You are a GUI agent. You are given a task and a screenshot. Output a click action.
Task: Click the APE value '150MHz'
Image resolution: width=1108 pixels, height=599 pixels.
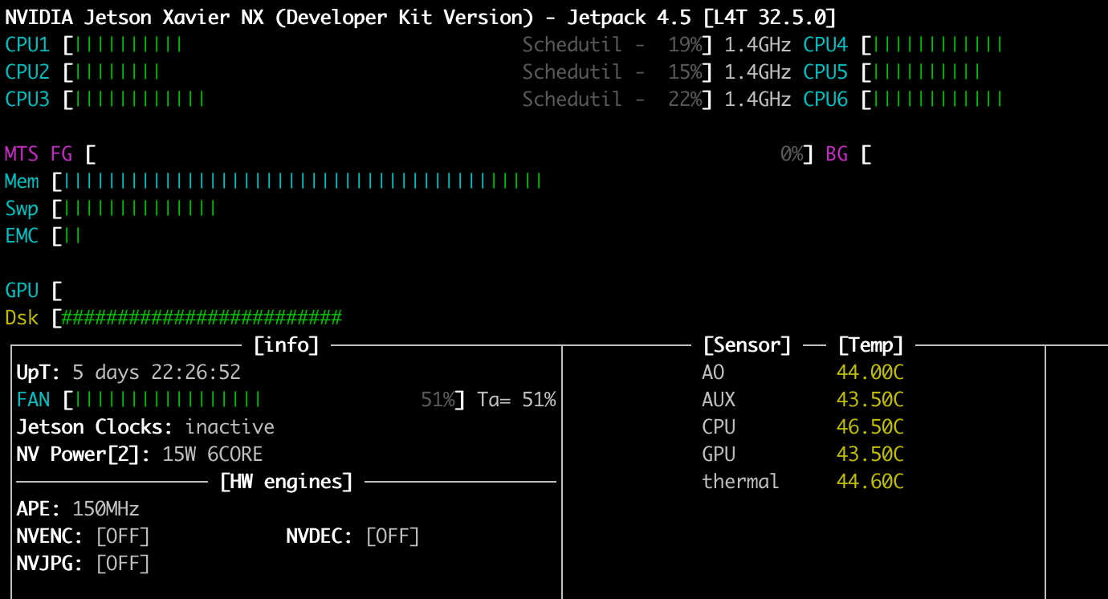tap(106, 509)
